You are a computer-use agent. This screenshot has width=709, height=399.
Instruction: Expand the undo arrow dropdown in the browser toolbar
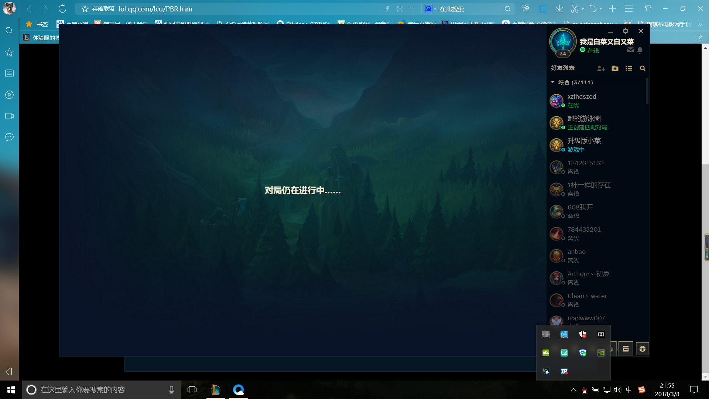[x=601, y=9]
